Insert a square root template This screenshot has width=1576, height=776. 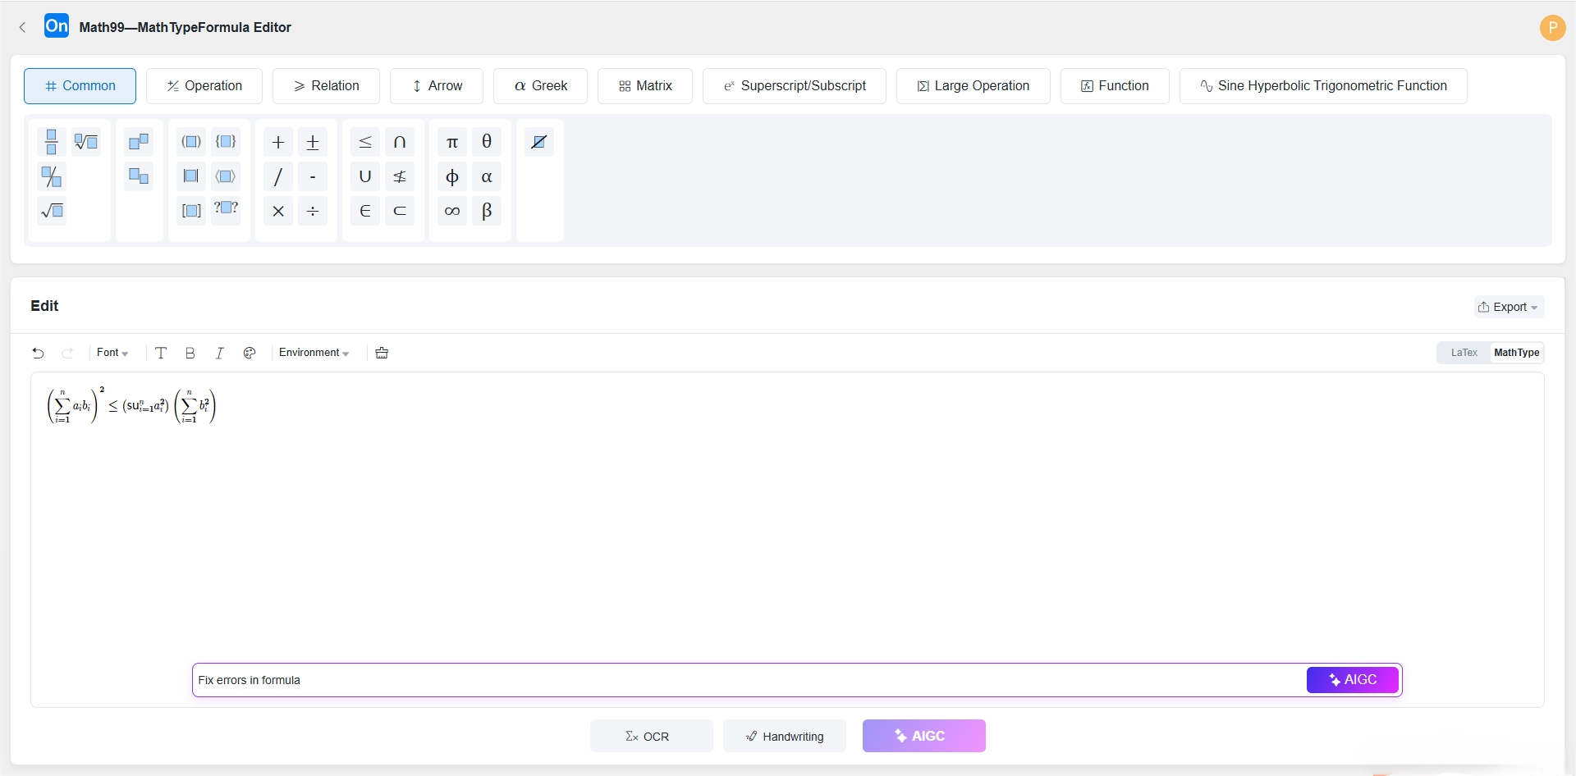(x=52, y=211)
